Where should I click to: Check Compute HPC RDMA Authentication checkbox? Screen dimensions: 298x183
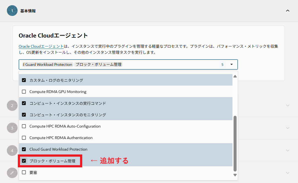[24, 138]
